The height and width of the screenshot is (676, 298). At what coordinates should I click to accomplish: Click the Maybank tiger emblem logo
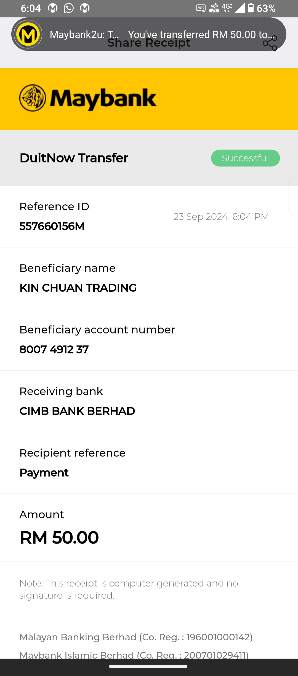pos(33,98)
